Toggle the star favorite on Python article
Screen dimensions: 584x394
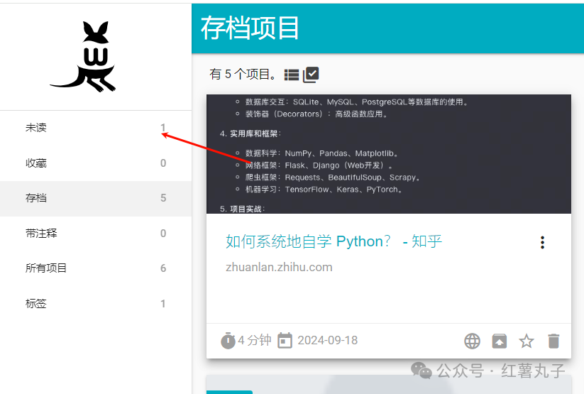526,341
